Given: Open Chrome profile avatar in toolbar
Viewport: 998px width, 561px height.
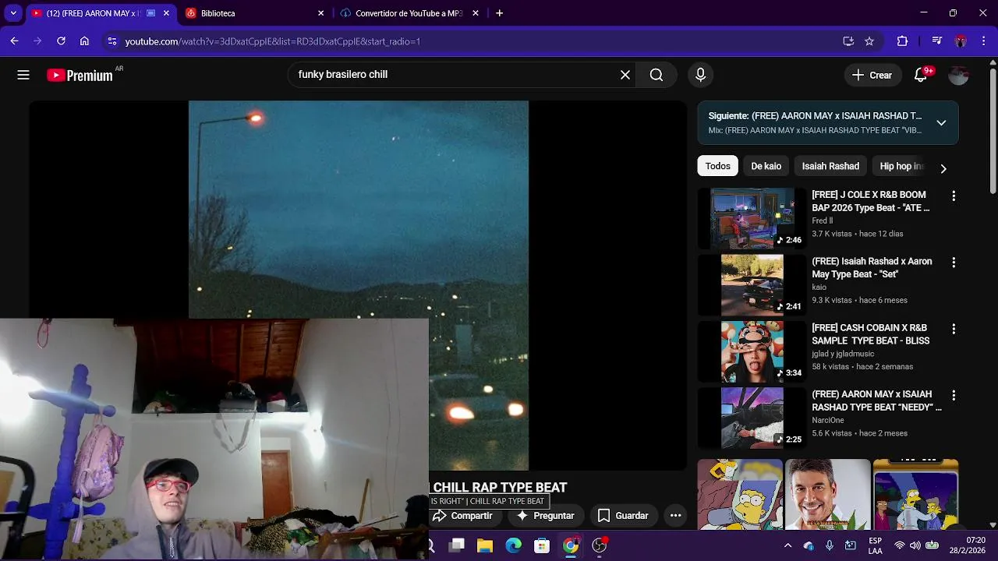Looking at the screenshot, I should 961,41.
